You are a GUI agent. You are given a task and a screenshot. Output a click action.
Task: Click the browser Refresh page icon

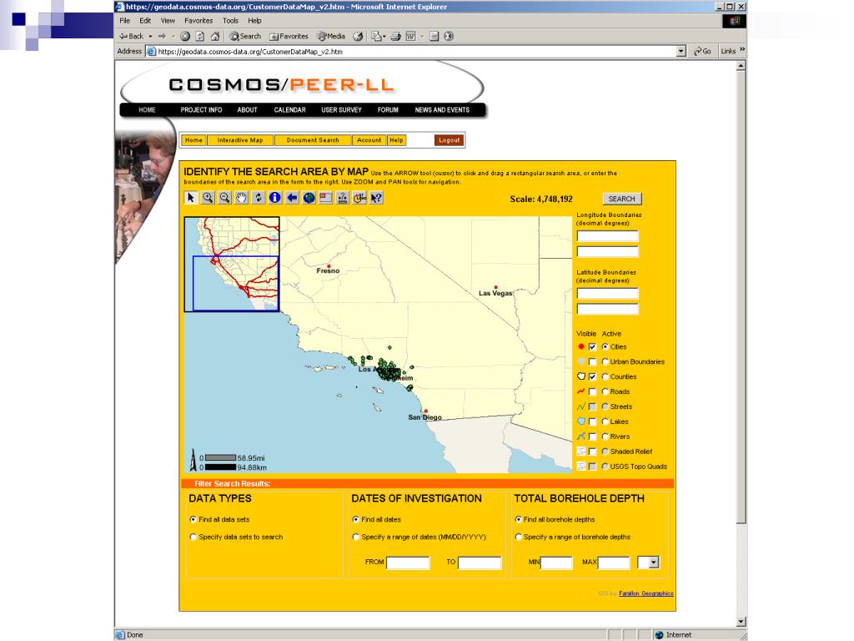[200, 36]
